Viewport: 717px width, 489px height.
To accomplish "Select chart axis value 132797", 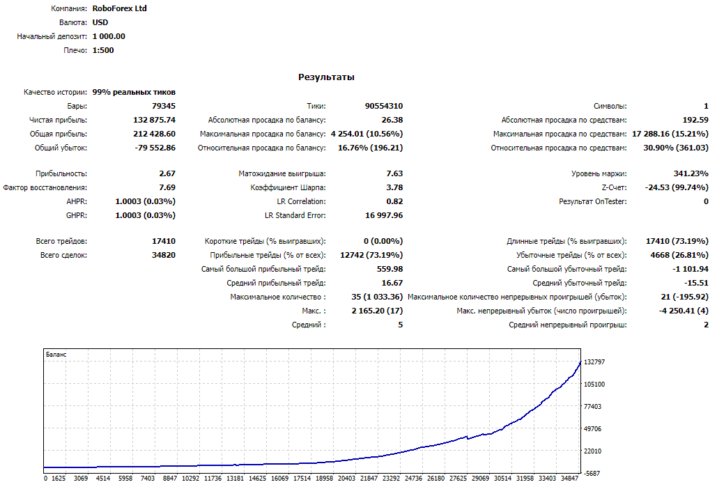I will (594, 362).
